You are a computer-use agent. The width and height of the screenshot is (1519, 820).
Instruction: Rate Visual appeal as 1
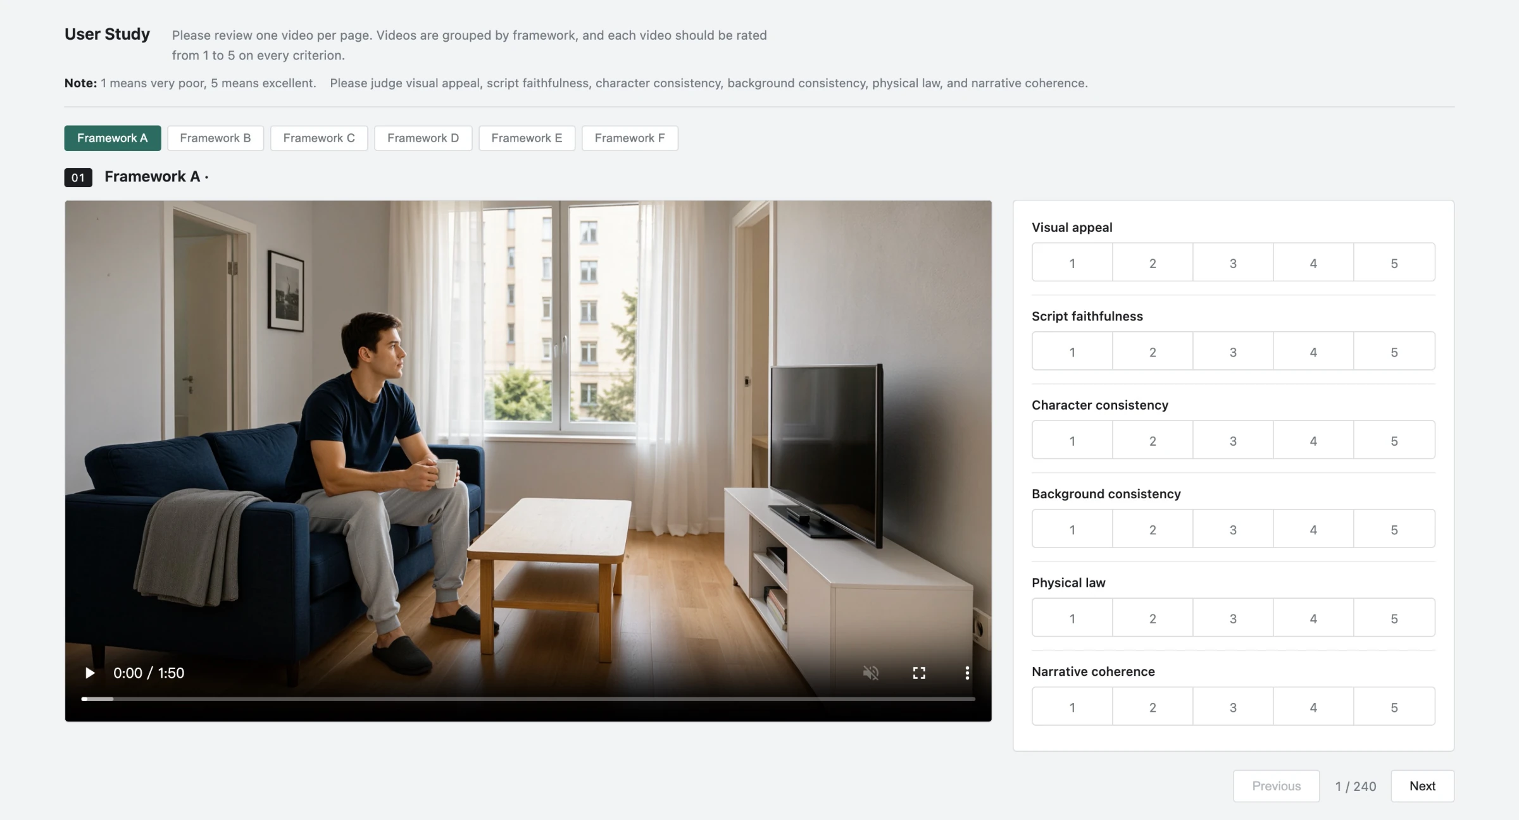[x=1072, y=262]
